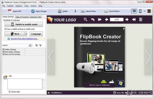Image resolution: width=154 pixels, height=99 pixels.
Task: Toggle Sound On
Action: (131, 93)
